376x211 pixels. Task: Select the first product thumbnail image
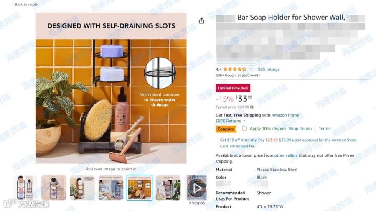(x=25, y=188)
